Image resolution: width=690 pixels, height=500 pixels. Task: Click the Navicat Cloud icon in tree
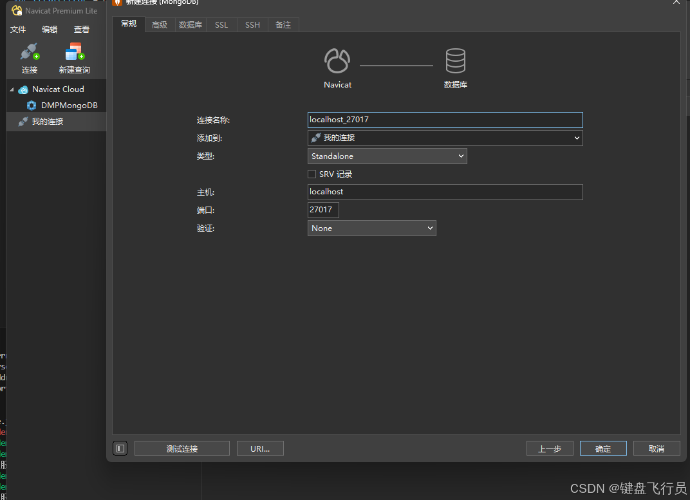[23, 89]
